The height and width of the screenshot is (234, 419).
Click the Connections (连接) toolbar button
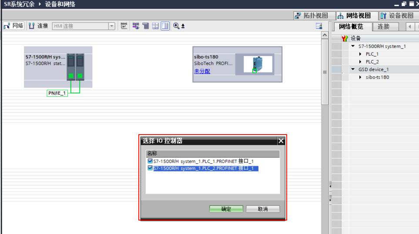pyautogui.click(x=38, y=26)
